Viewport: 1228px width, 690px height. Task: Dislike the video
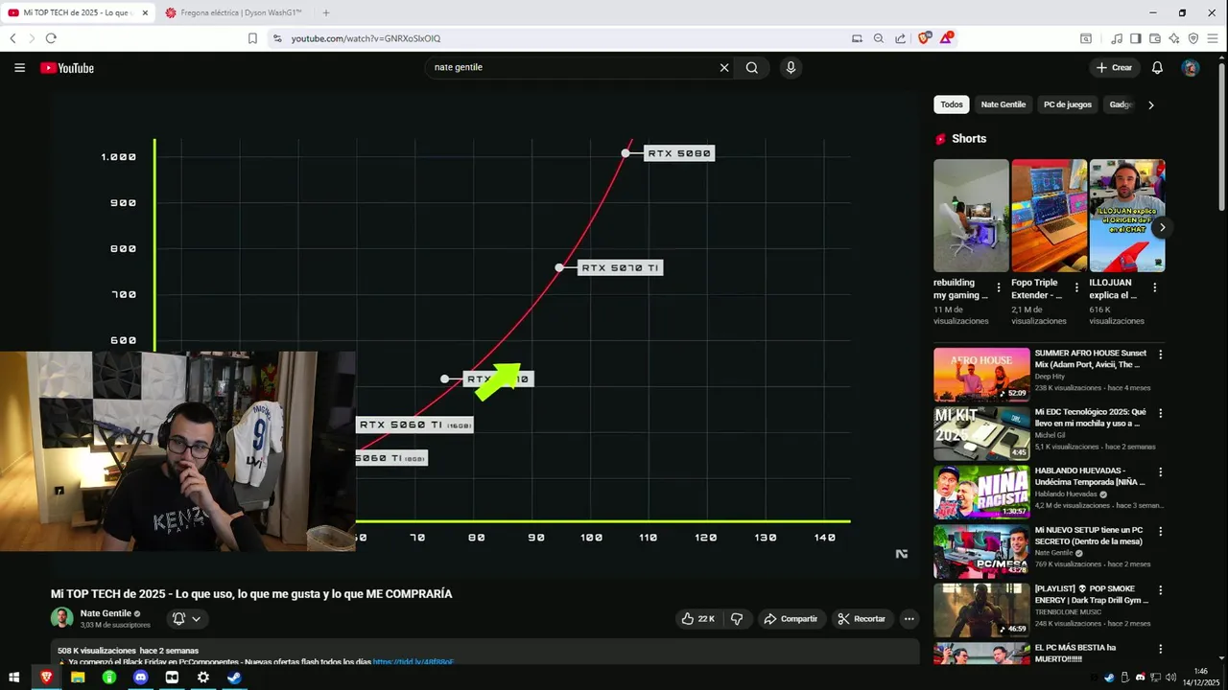[x=737, y=619]
